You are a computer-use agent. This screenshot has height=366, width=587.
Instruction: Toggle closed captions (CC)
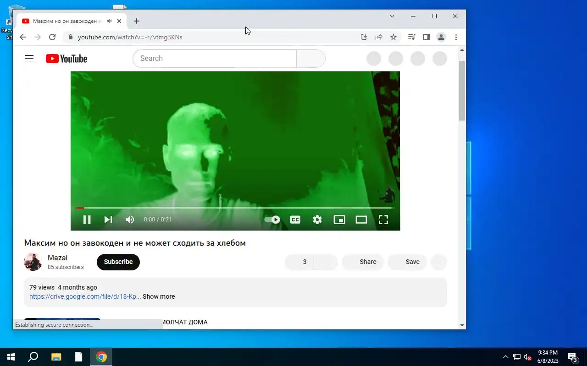295,220
